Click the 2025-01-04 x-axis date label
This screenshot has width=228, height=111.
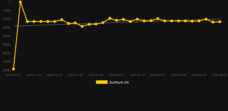click(x=75, y=75)
